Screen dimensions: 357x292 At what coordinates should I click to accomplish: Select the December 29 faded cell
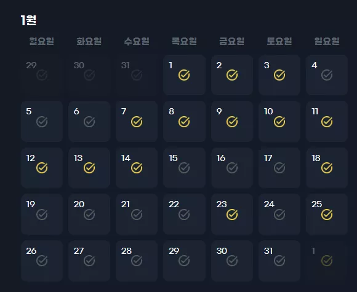42,75
